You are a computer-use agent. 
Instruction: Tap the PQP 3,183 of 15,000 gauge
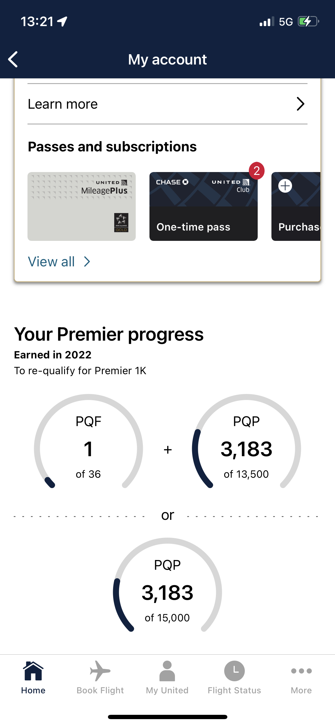167,586
